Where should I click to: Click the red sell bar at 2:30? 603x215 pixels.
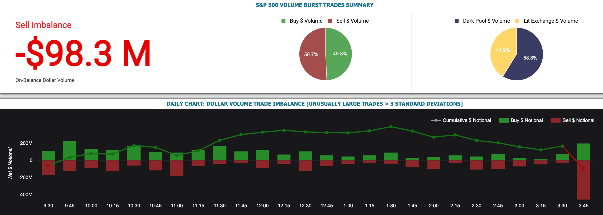point(476,165)
